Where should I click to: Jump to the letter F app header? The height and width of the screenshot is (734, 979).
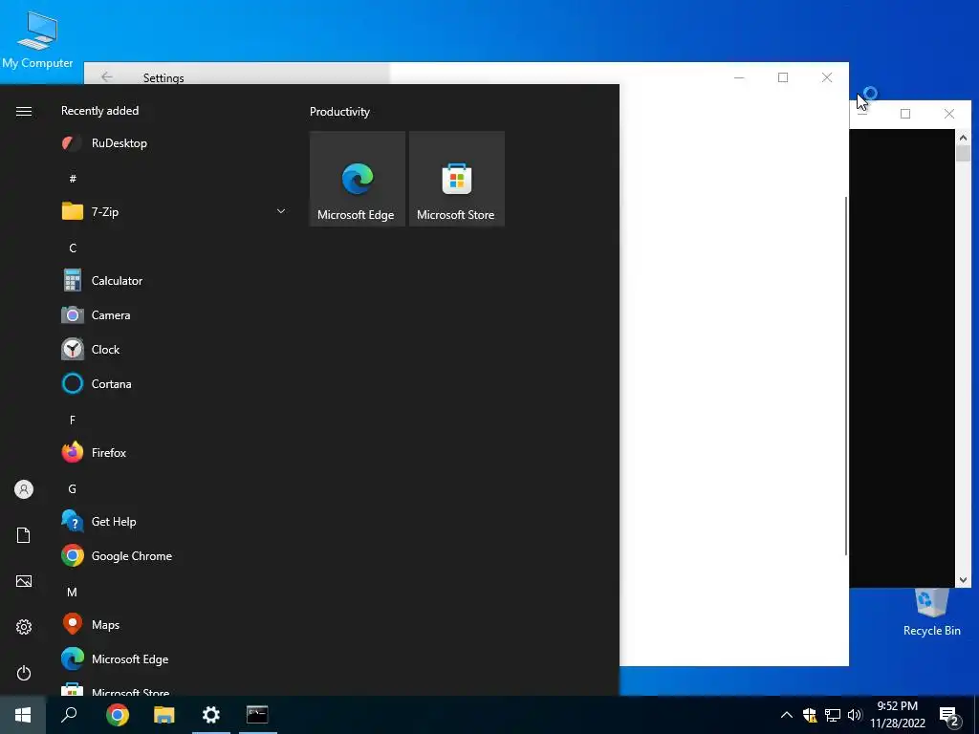(x=73, y=421)
